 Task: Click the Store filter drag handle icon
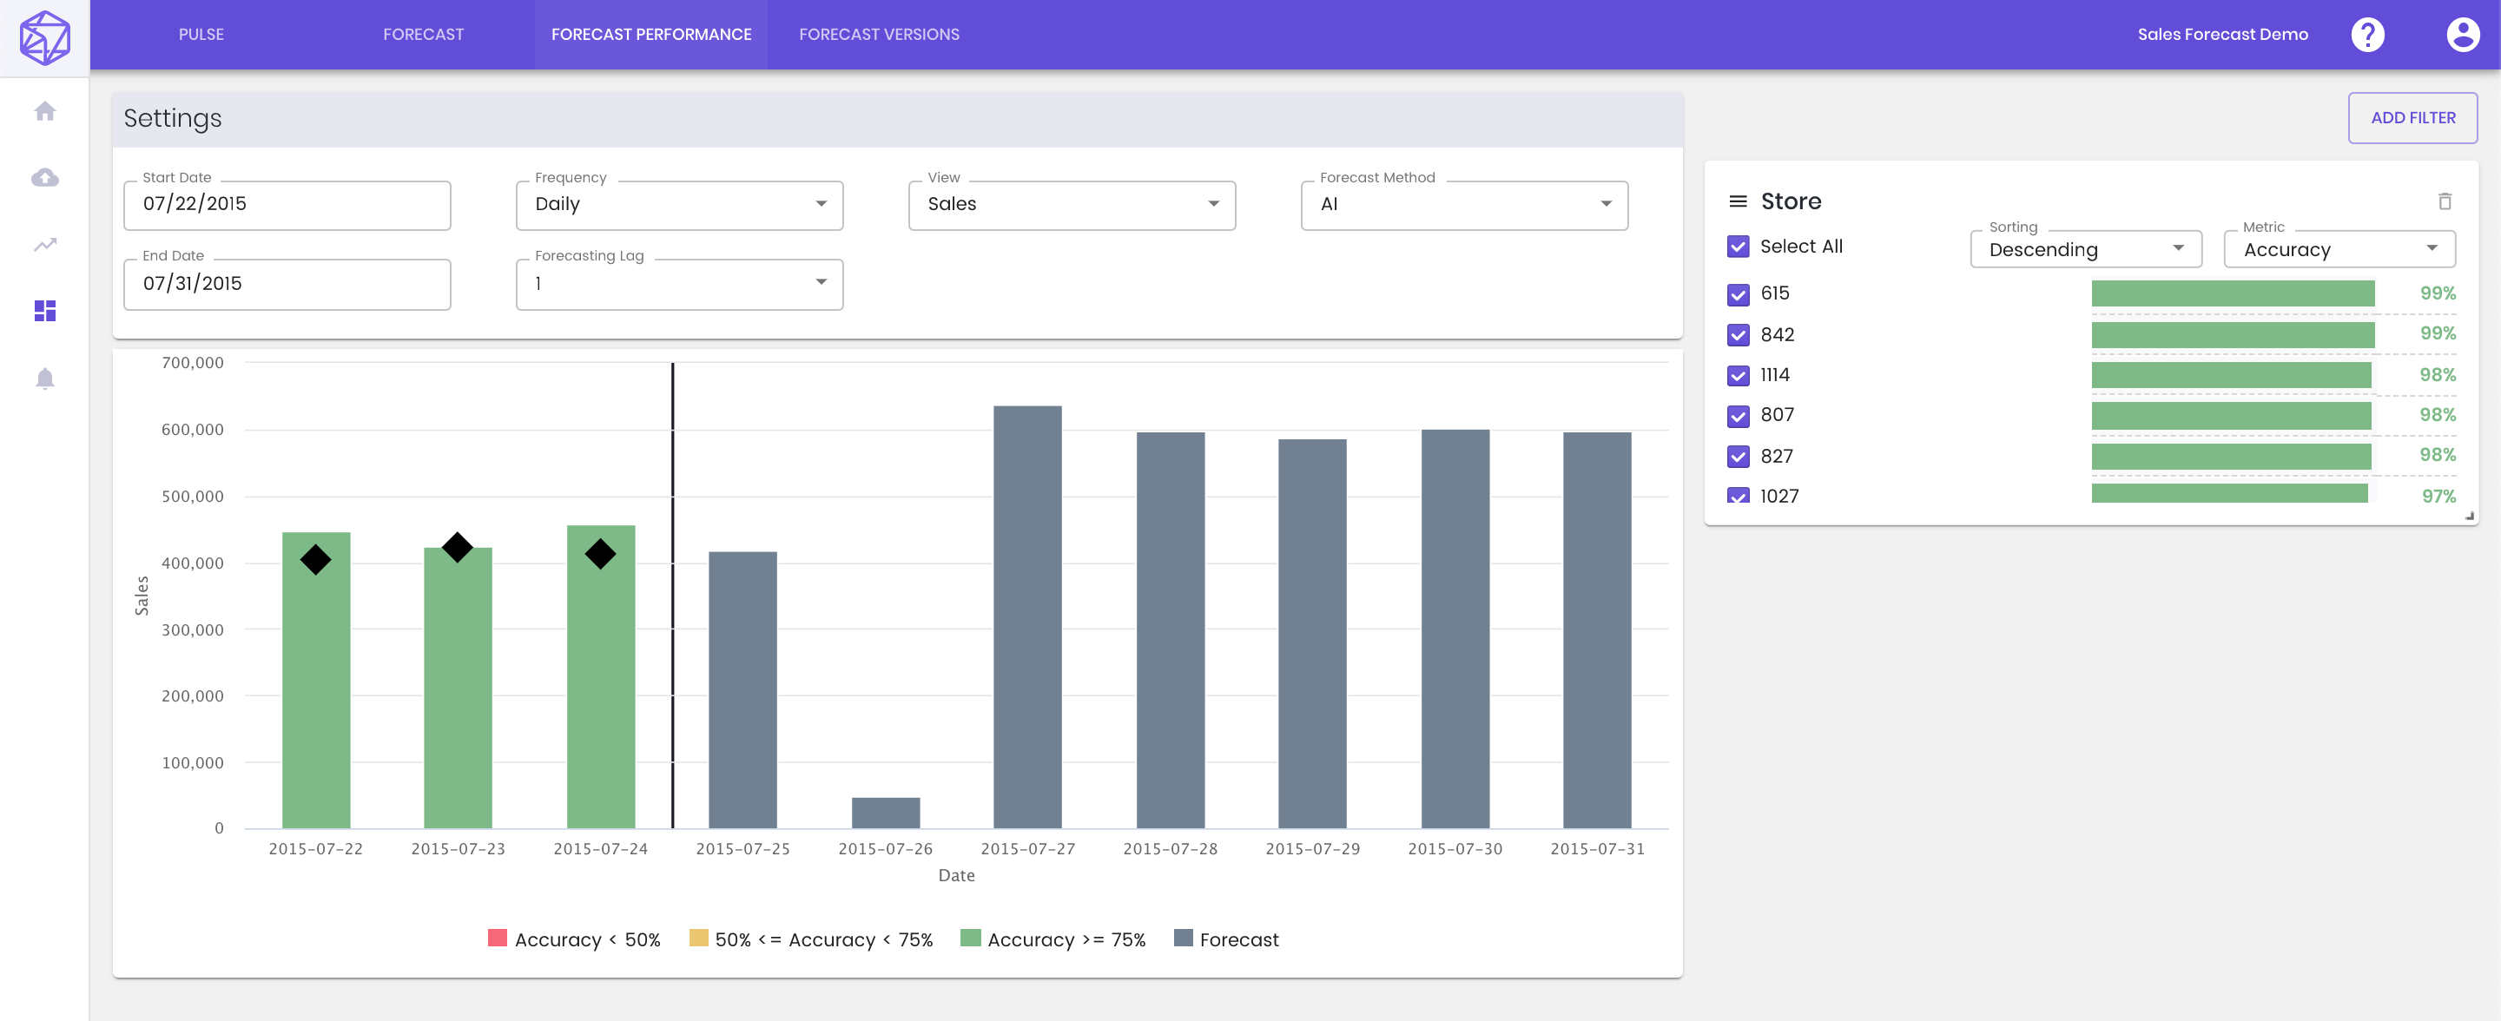[1738, 201]
